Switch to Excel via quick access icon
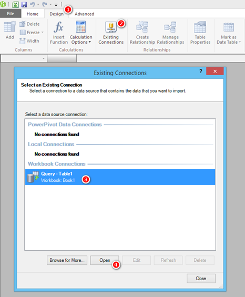 15,4
